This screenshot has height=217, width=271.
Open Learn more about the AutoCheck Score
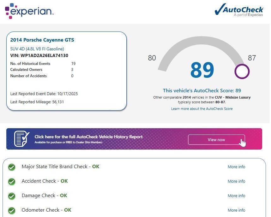pos(202,109)
